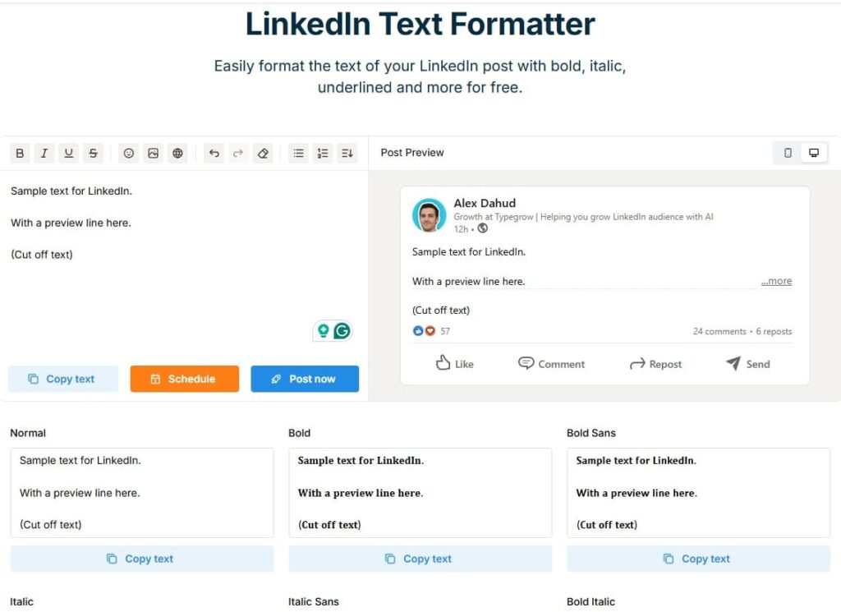Screen dimensions: 841x612
Task: Apply strikethrough formatting to text
Action: (94, 154)
